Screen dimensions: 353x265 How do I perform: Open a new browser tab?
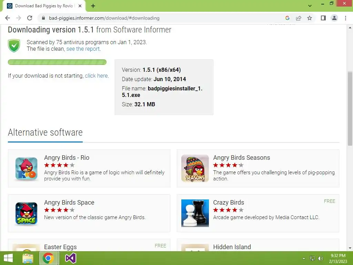pos(93,6)
